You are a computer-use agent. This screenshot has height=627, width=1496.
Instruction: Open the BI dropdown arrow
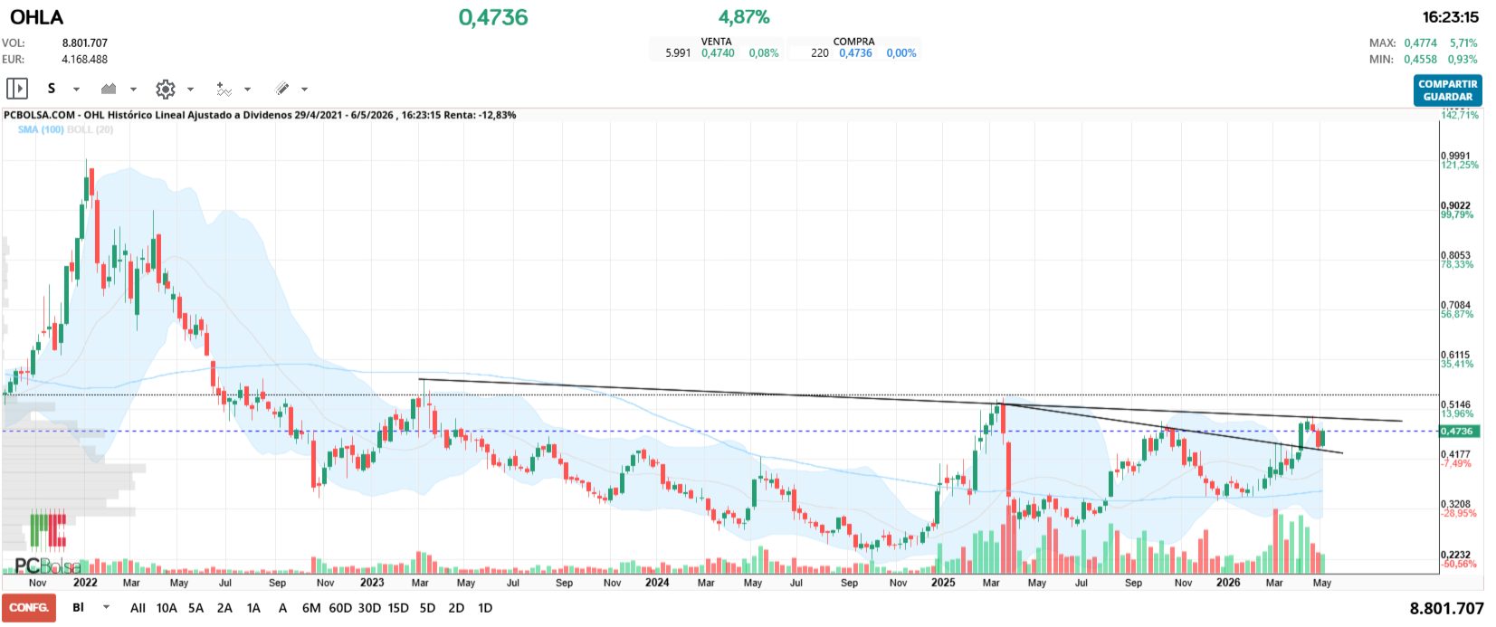[x=106, y=608]
